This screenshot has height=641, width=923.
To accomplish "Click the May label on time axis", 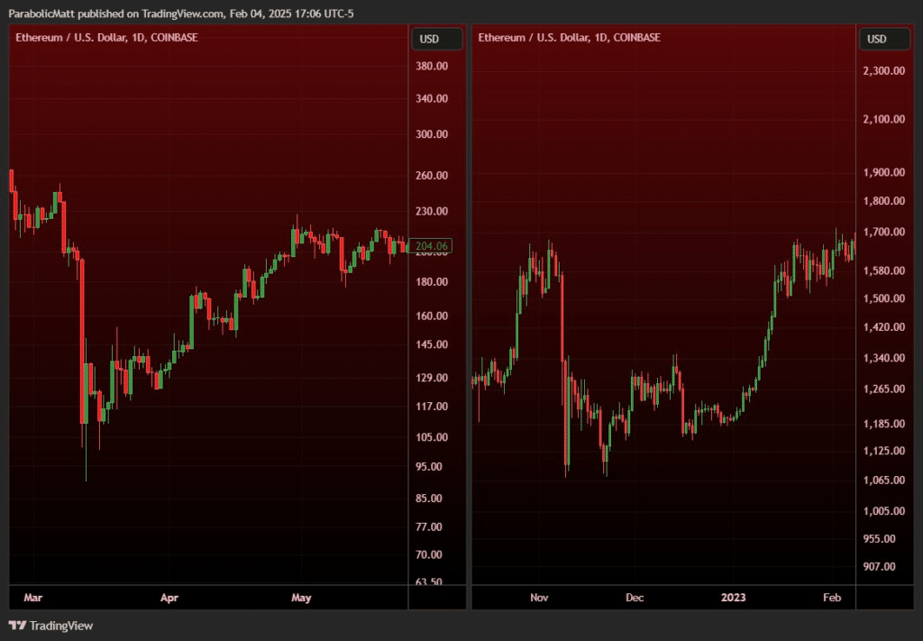I will click(x=302, y=598).
